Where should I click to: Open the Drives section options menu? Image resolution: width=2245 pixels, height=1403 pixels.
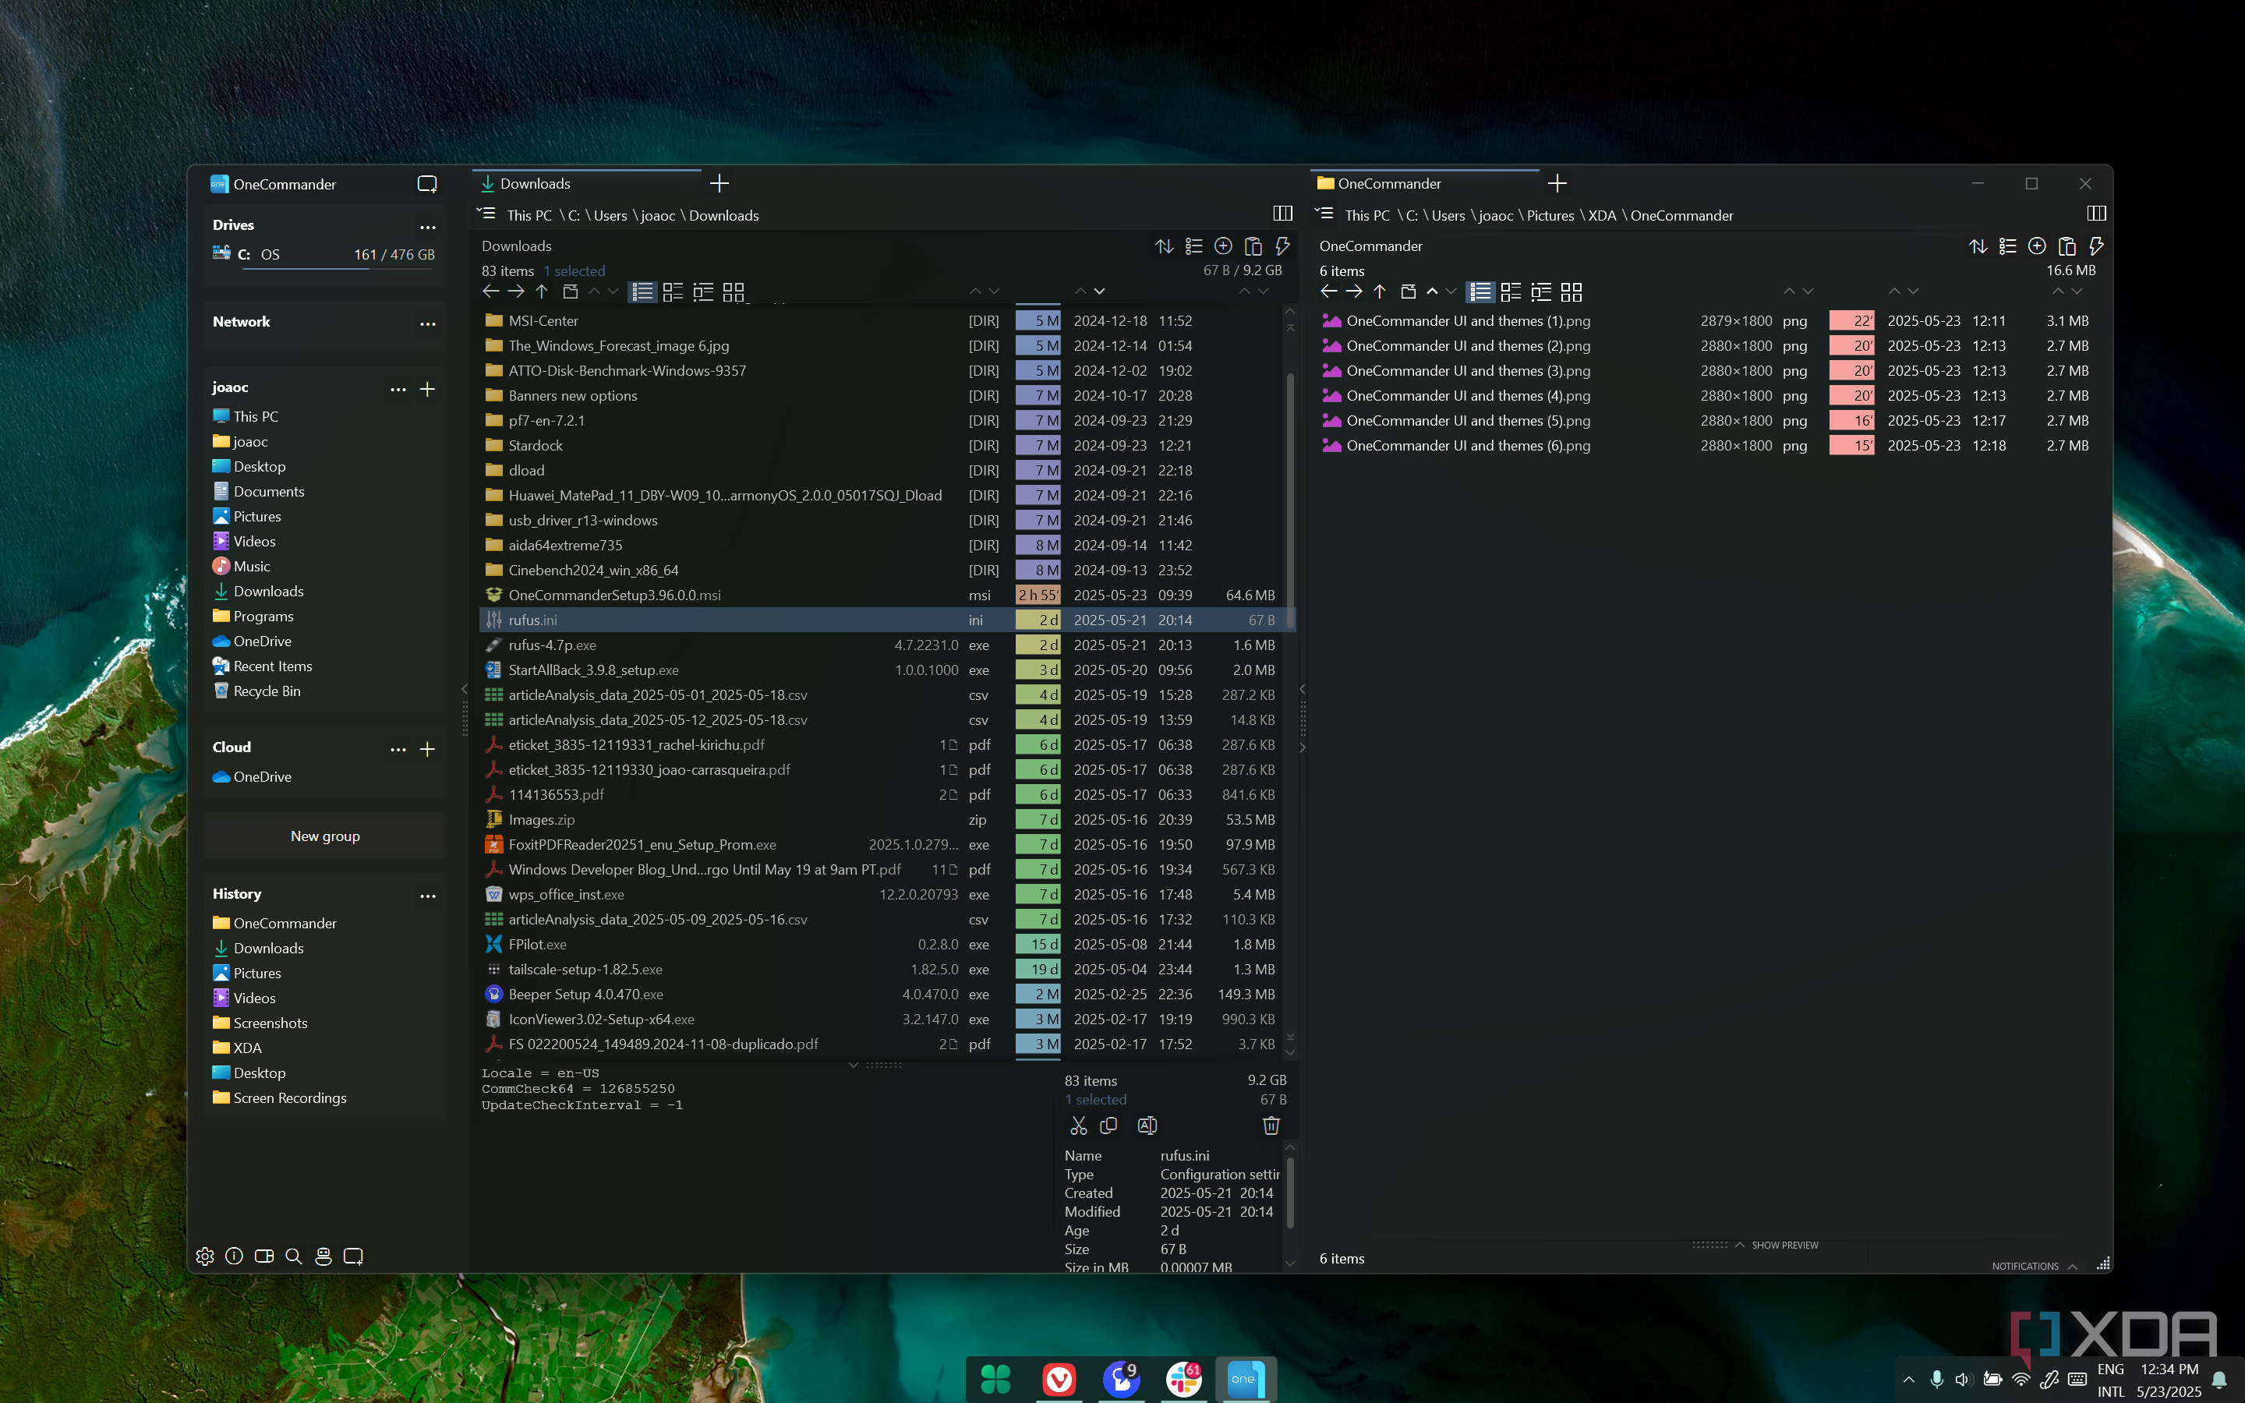428,226
